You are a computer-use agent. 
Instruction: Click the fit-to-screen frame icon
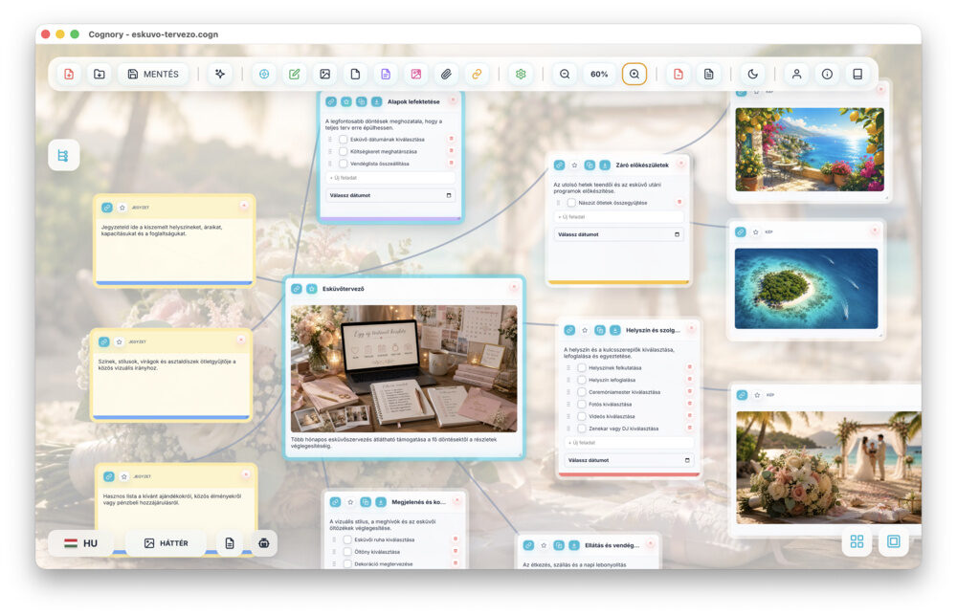[894, 541]
